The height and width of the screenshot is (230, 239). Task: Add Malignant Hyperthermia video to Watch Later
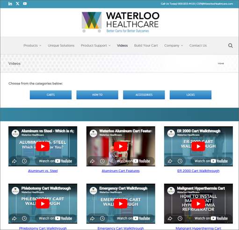(x=180, y=218)
